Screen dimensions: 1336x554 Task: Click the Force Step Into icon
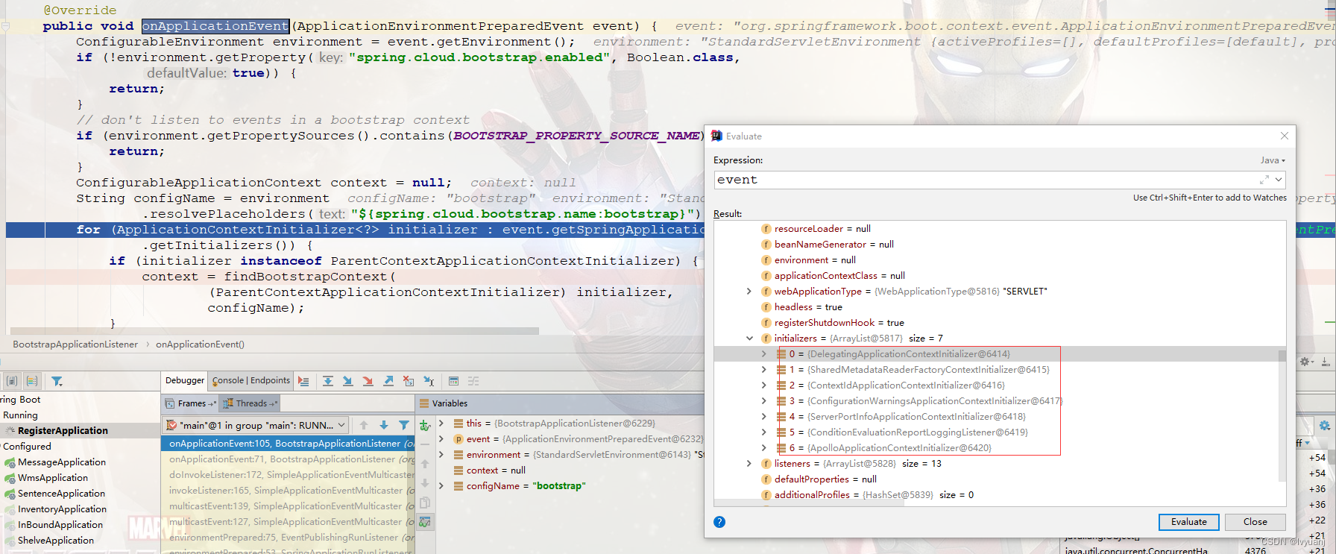point(368,381)
